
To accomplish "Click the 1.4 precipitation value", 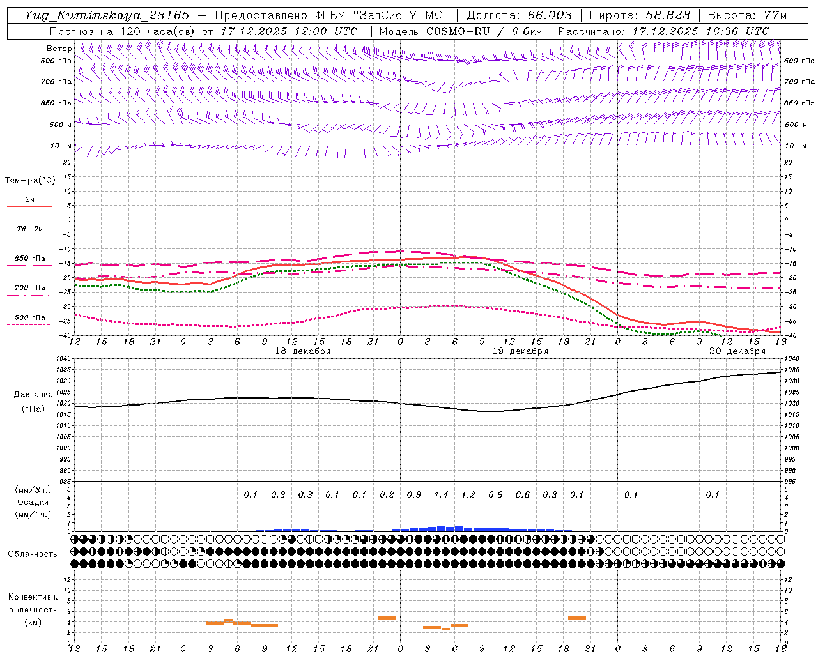I will tap(441, 494).
